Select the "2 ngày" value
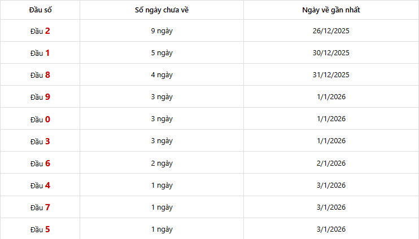This screenshot has width=419, height=239. point(162,163)
